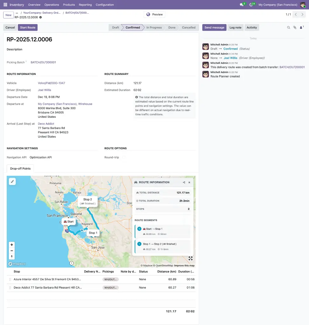Image resolution: width=309 pixels, height=325 pixels.
Task: Open the Configuration menu
Action: 105,4
